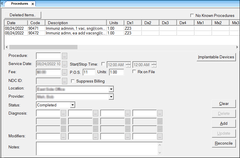This screenshot has height=158, width=240.
Task: Click inside the Notes text area
Action: 97,149
